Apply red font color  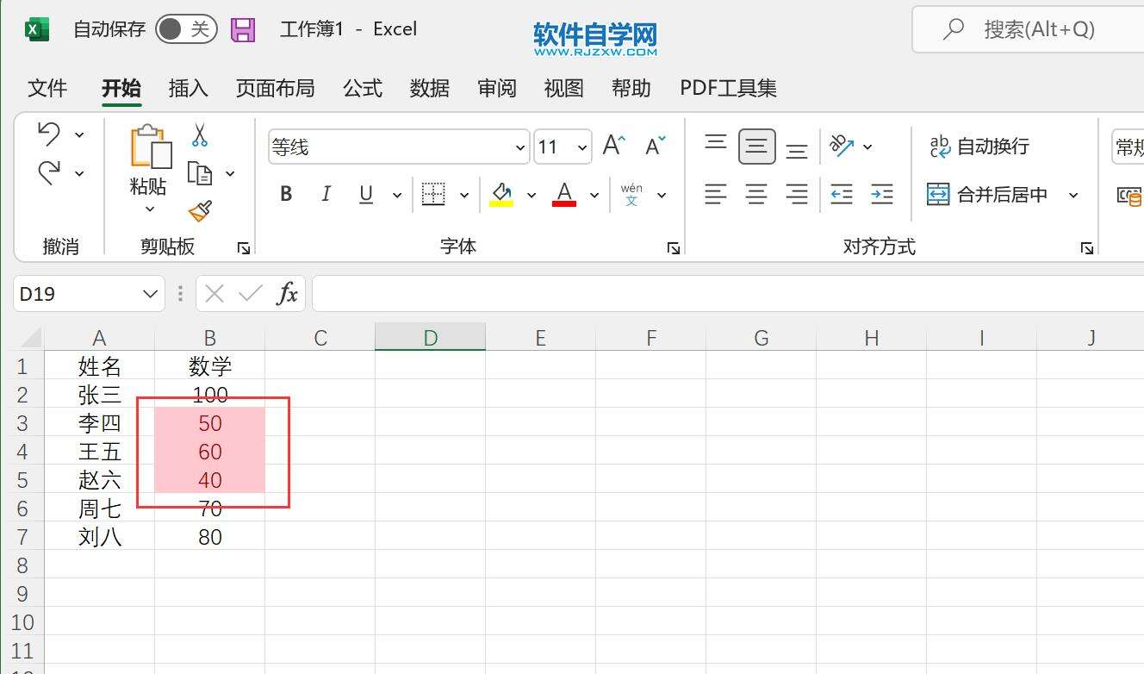564,195
